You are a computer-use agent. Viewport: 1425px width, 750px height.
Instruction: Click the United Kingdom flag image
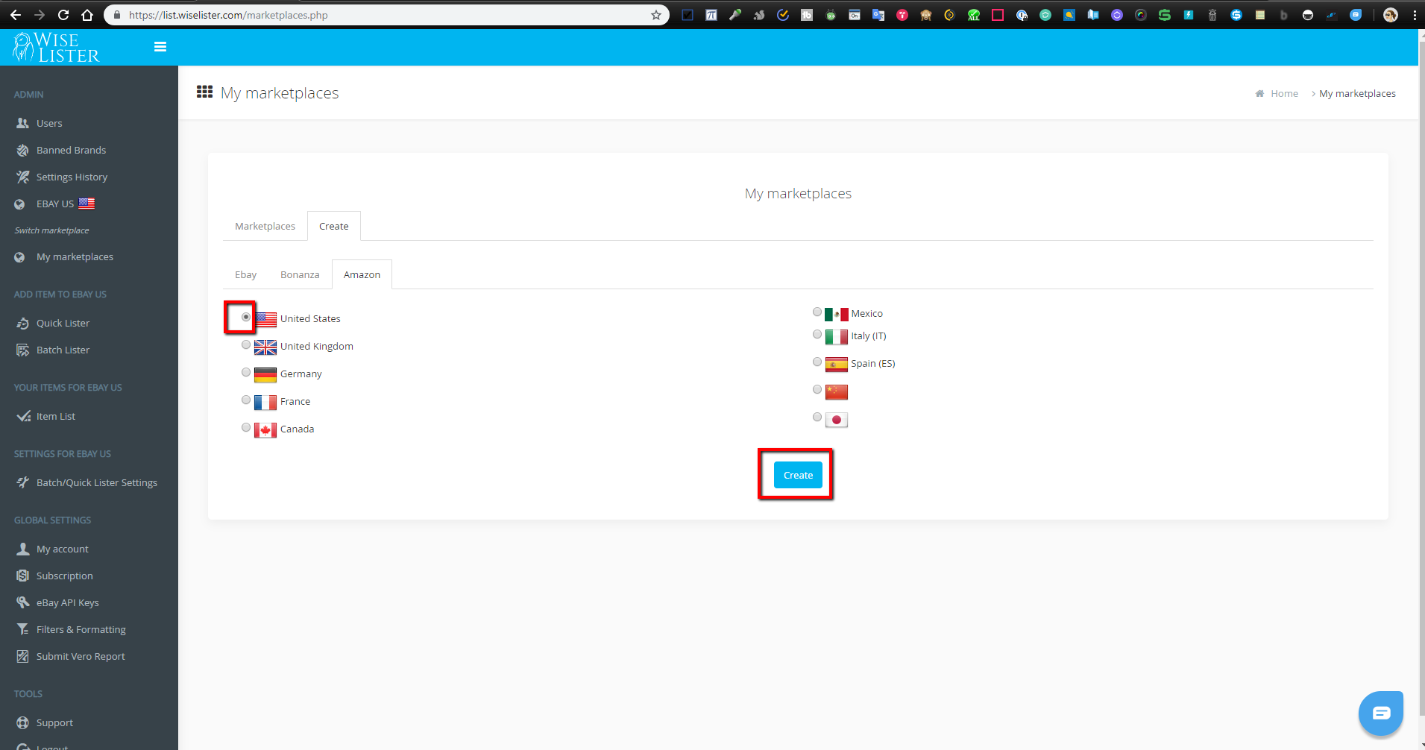(265, 347)
